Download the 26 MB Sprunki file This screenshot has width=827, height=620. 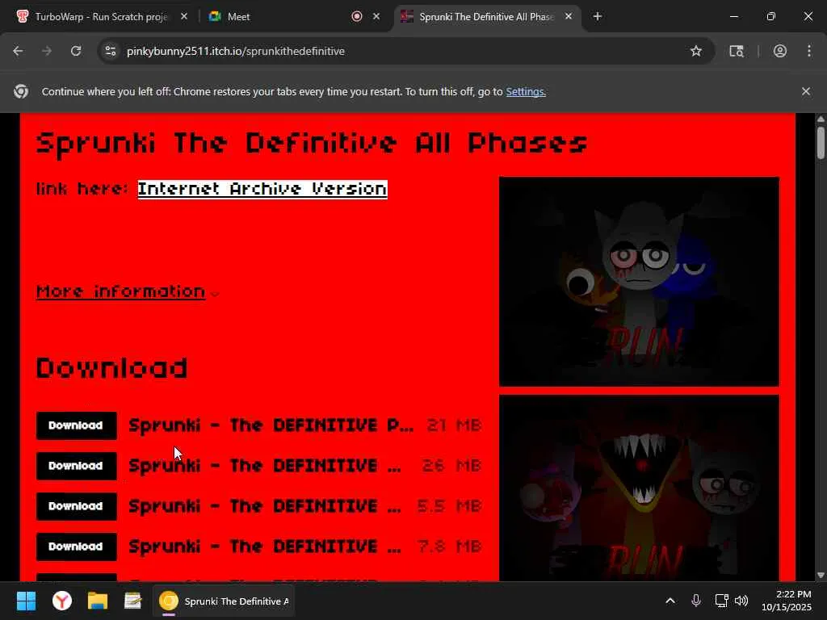click(77, 466)
